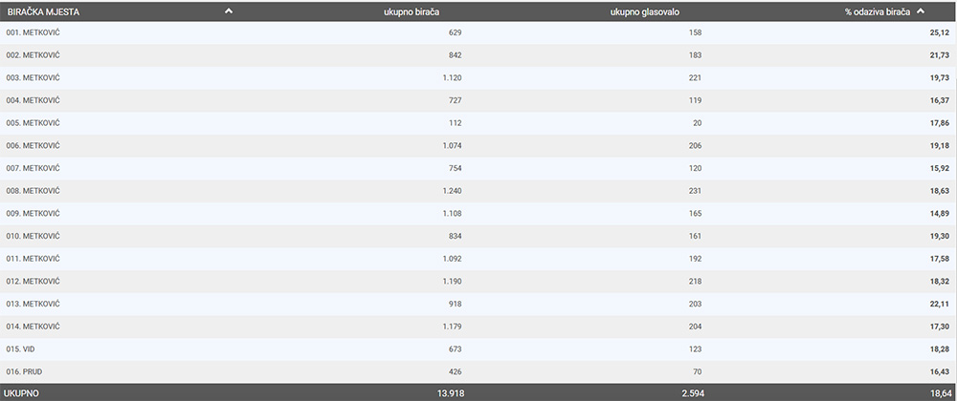Click voted count 231 in row 008
957x401 pixels.
[x=694, y=191]
